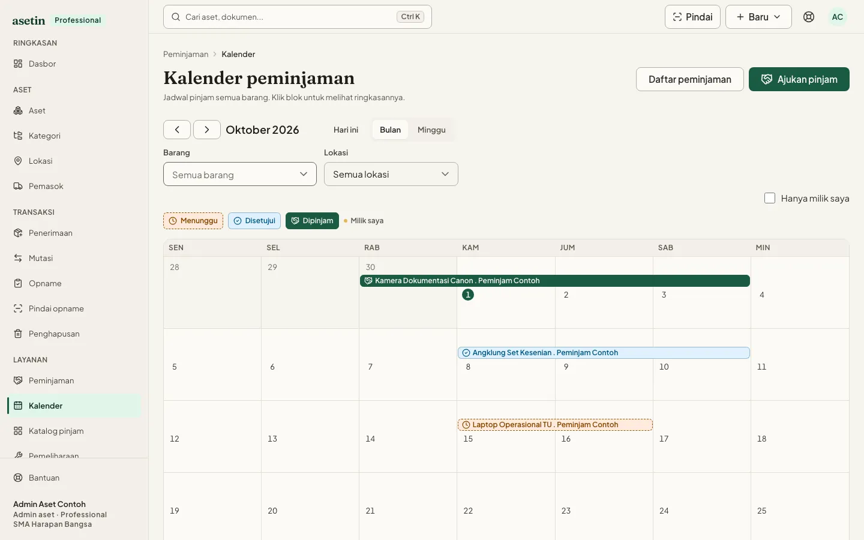Follow the Peminjaman breadcrumb link
Screen dimensions: 864x540
click(x=186, y=54)
